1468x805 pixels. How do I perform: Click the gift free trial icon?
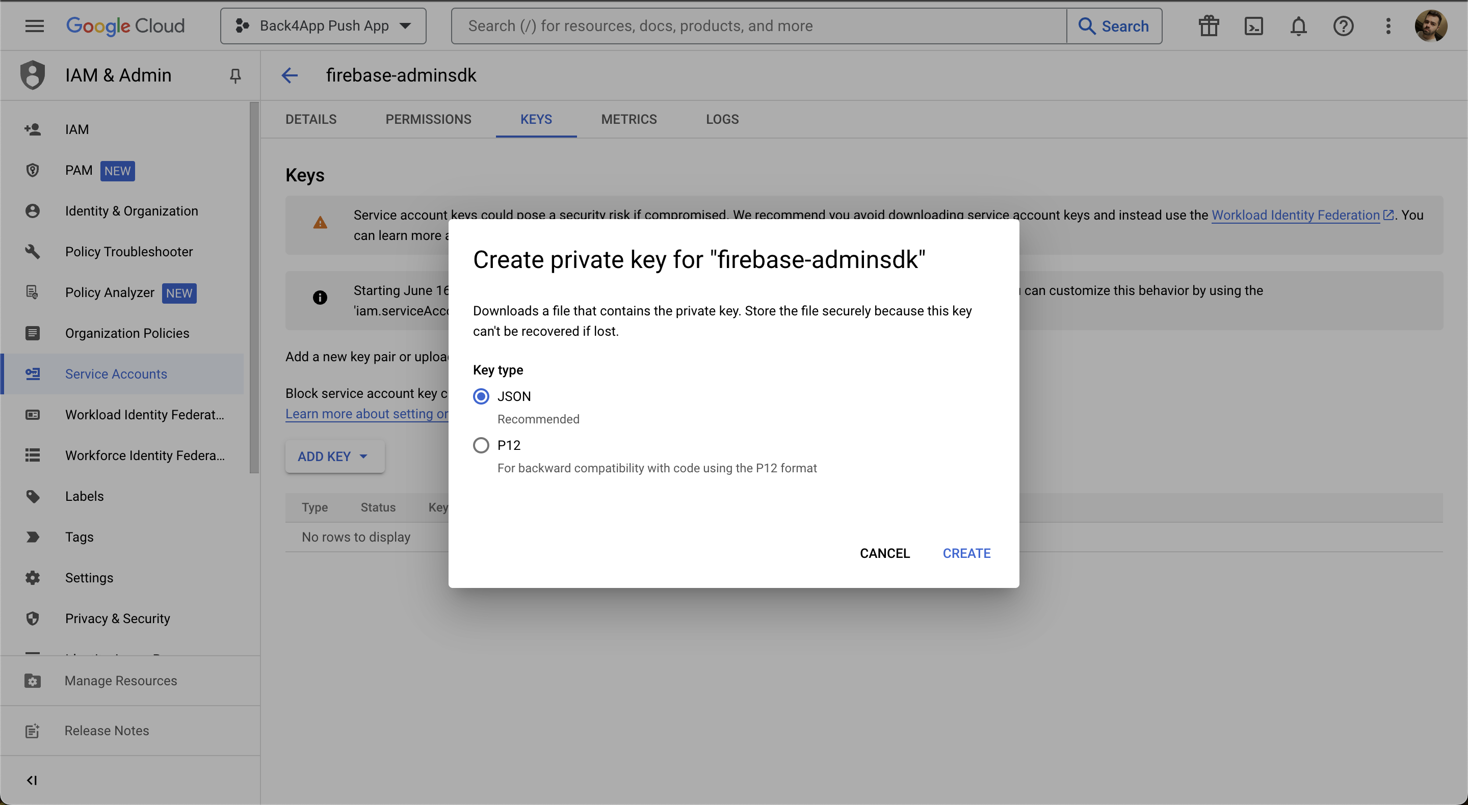(x=1208, y=25)
